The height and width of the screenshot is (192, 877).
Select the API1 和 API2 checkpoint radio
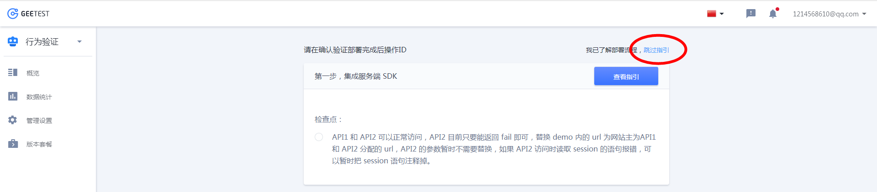319,137
